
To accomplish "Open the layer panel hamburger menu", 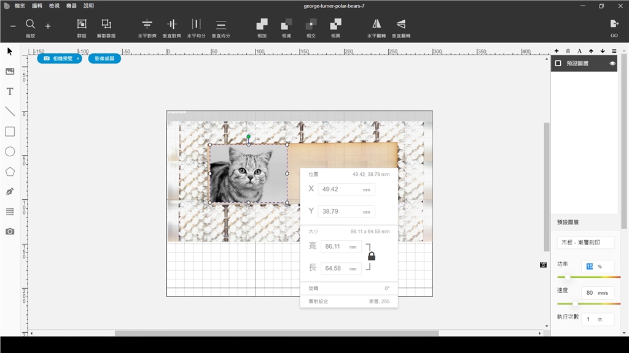I will click(x=614, y=51).
